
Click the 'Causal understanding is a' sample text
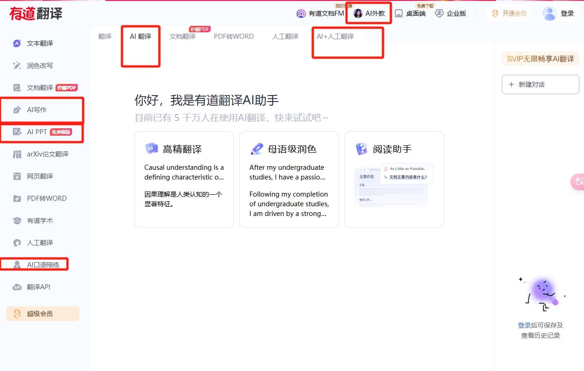[184, 168]
